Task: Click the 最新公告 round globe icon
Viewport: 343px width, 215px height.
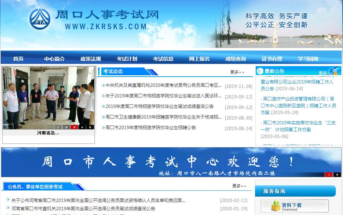Action: click(x=260, y=71)
